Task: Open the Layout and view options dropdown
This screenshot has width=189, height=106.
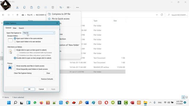Action: click(69, 7)
